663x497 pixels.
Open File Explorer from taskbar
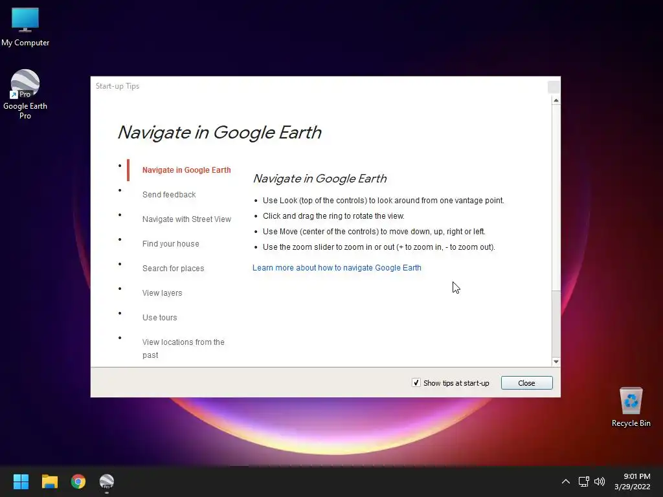[x=49, y=481]
